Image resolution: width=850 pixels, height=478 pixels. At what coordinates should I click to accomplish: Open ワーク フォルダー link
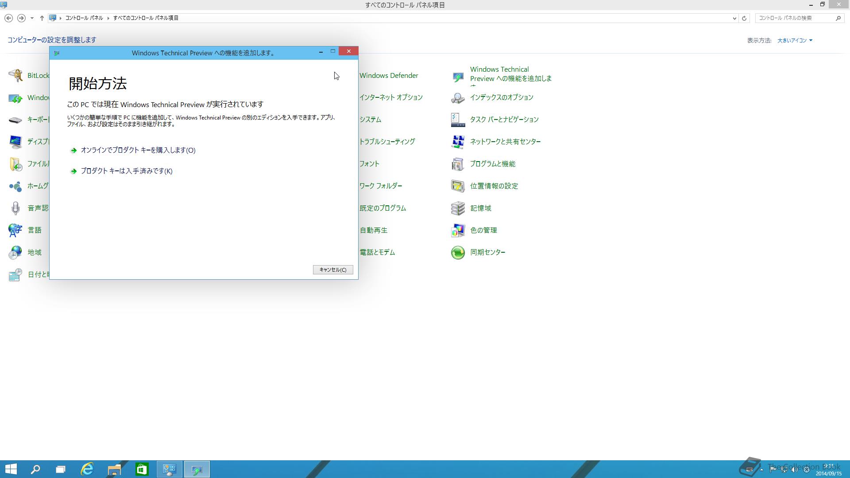coord(381,186)
